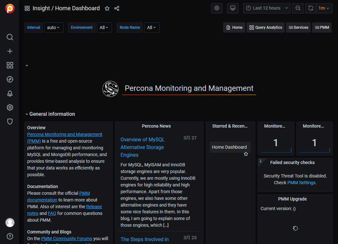Click the Documentation heading in Overview panel
Screen dimensions: 338x244
pos(43,186)
